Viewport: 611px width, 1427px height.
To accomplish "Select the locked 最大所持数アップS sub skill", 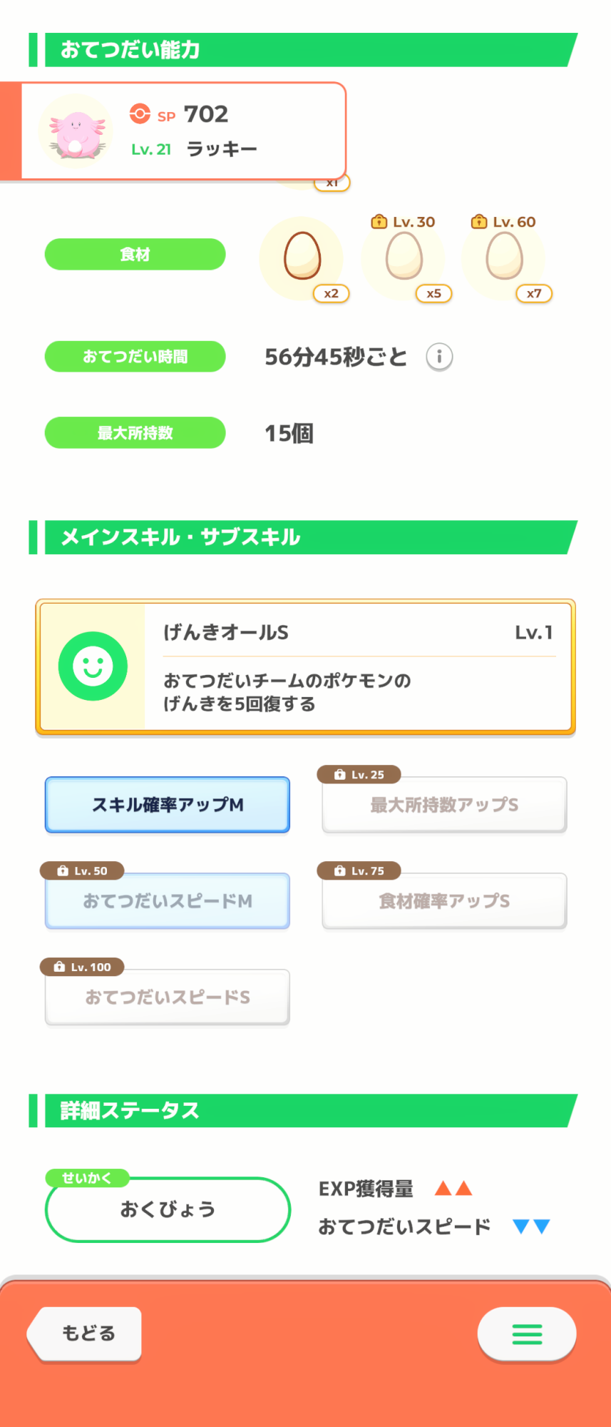I will (444, 805).
